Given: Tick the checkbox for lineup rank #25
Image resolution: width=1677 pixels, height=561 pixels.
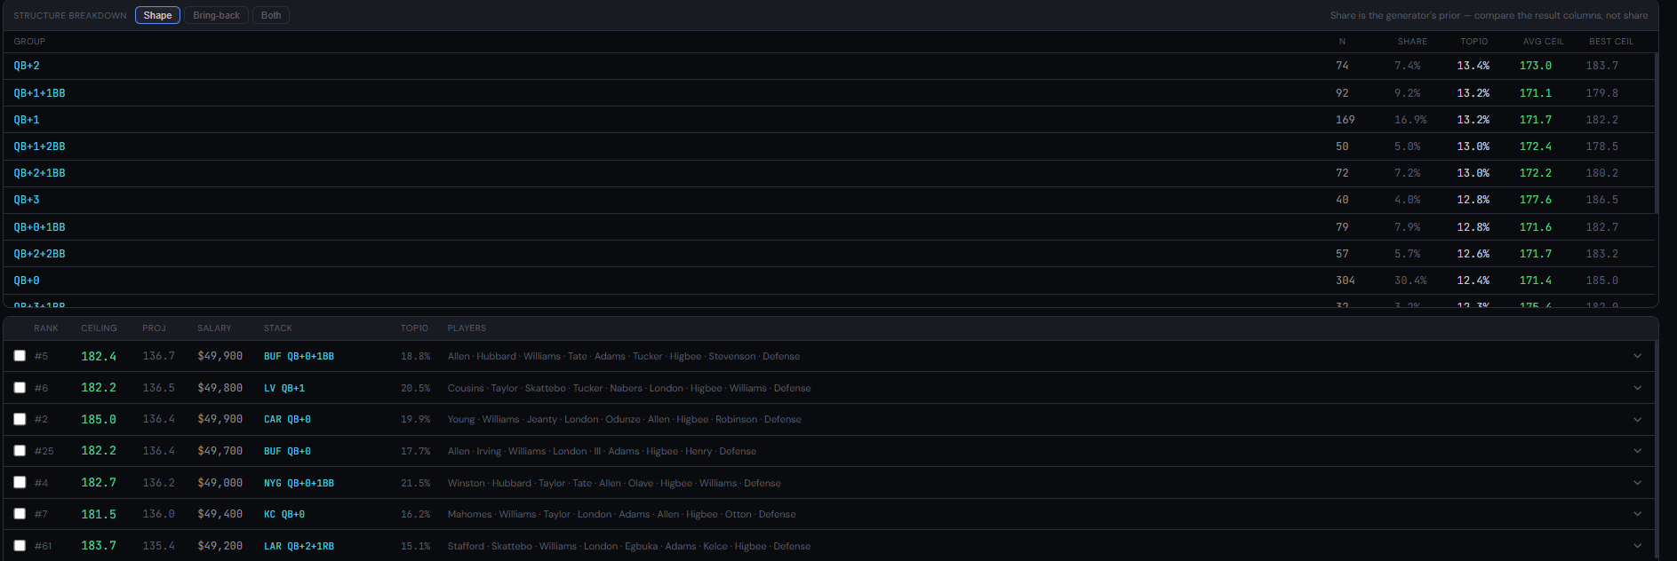Looking at the screenshot, I should 20,451.
